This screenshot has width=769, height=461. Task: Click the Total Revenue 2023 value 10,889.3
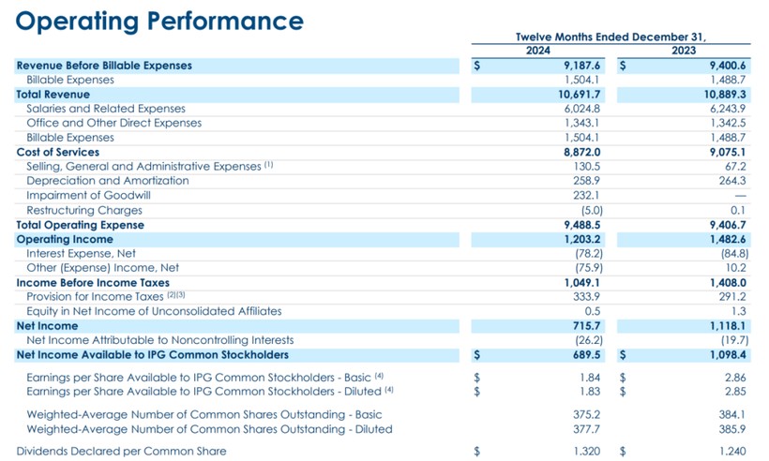[x=725, y=95]
